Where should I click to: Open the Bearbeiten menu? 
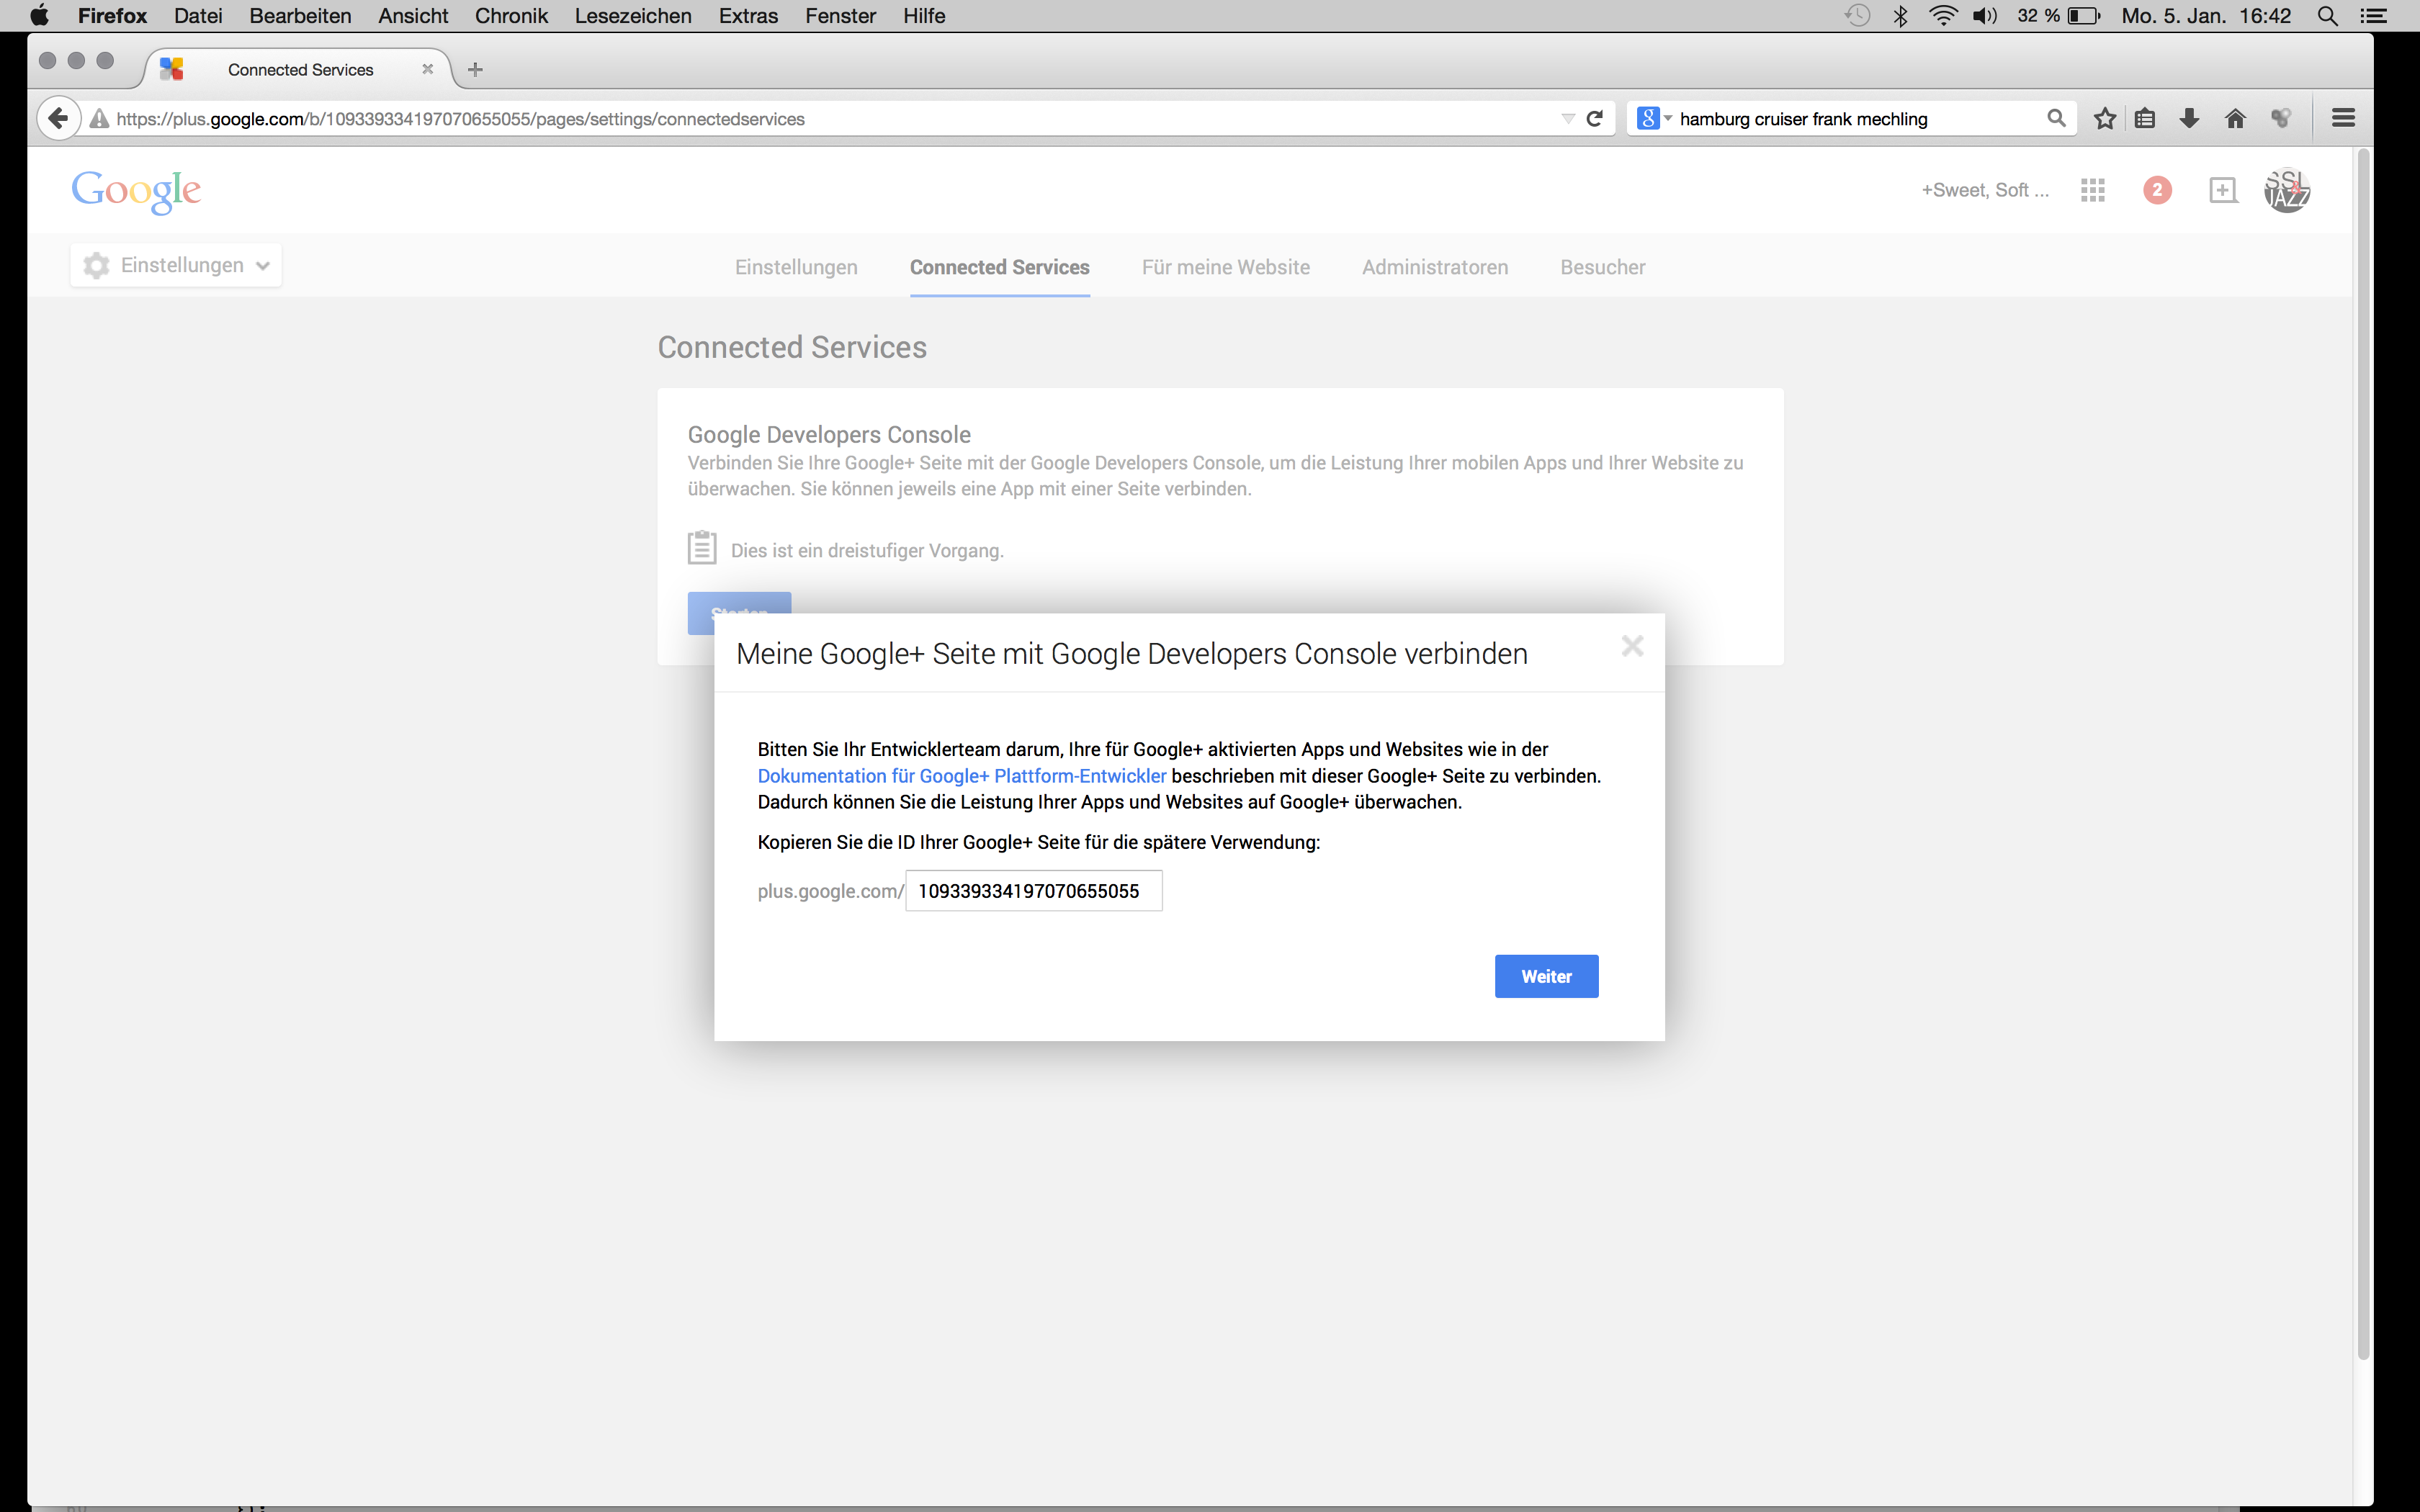pyautogui.click(x=300, y=15)
